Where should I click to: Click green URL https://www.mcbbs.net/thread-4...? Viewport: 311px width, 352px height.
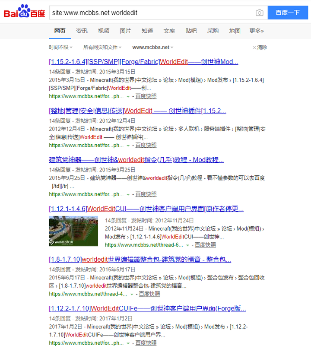coord(88,294)
